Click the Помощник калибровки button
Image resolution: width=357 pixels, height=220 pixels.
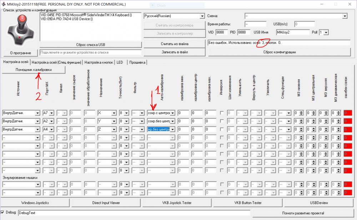(34, 70)
